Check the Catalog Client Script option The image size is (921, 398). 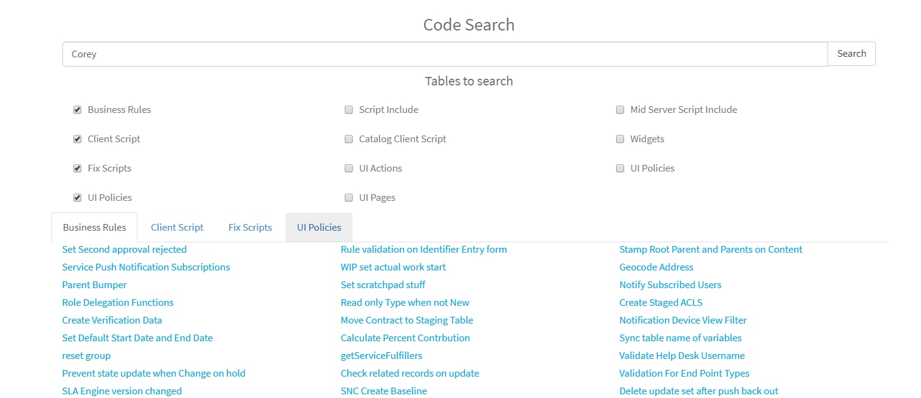[x=348, y=139]
